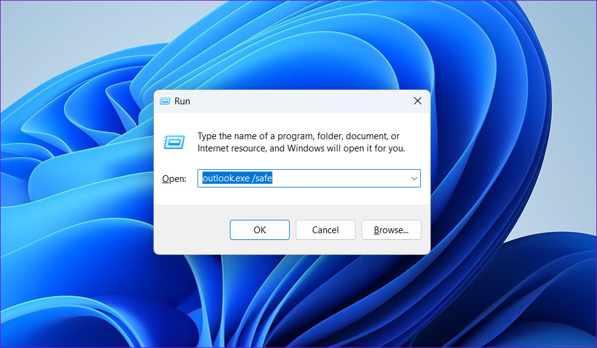Cancel the Run dialog

pos(326,230)
